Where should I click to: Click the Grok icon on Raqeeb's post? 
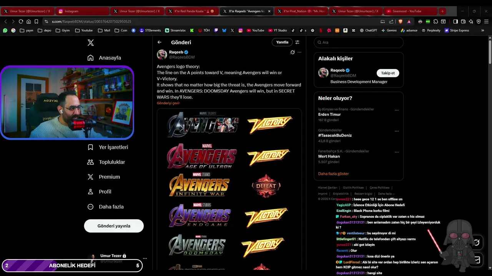point(293,52)
